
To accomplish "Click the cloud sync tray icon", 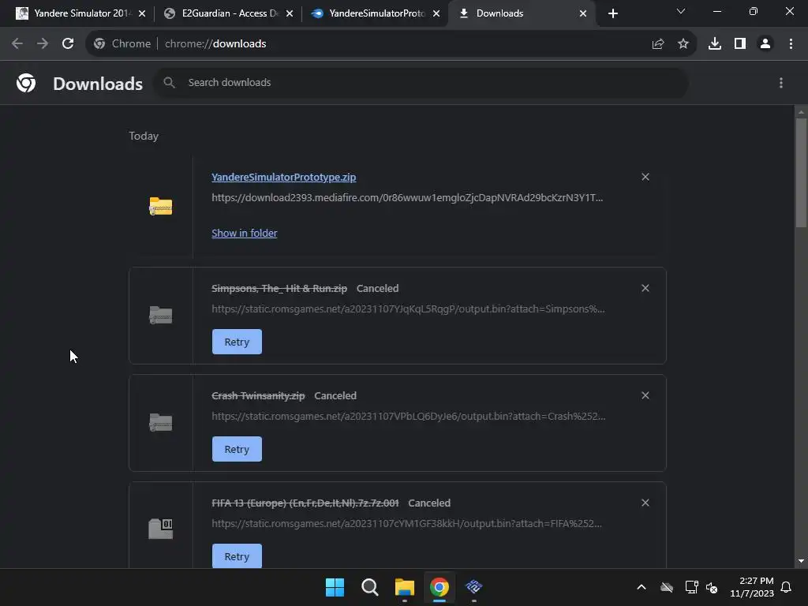I will (667, 587).
